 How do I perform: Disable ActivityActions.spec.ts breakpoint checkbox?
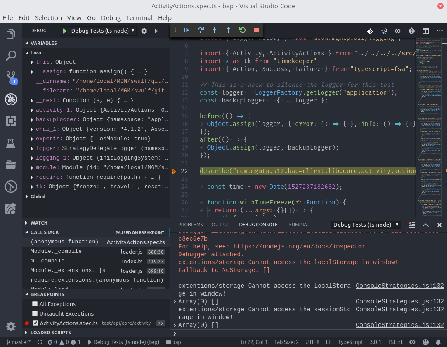point(35,323)
